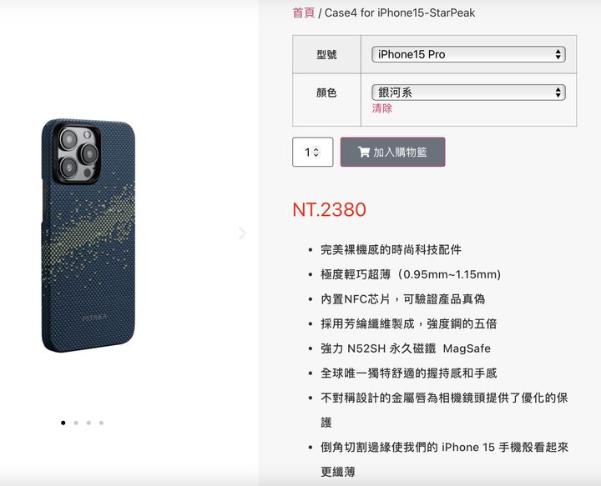Click the arrows on 銀河系 selector
Image resolution: width=601 pixels, height=486 pixels.
click(x=558, y=93)
